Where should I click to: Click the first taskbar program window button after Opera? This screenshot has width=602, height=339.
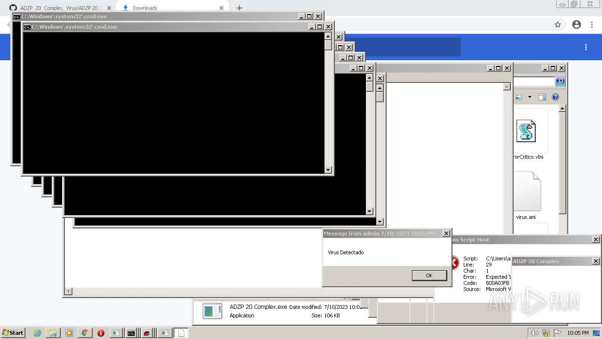click(116, 333)
